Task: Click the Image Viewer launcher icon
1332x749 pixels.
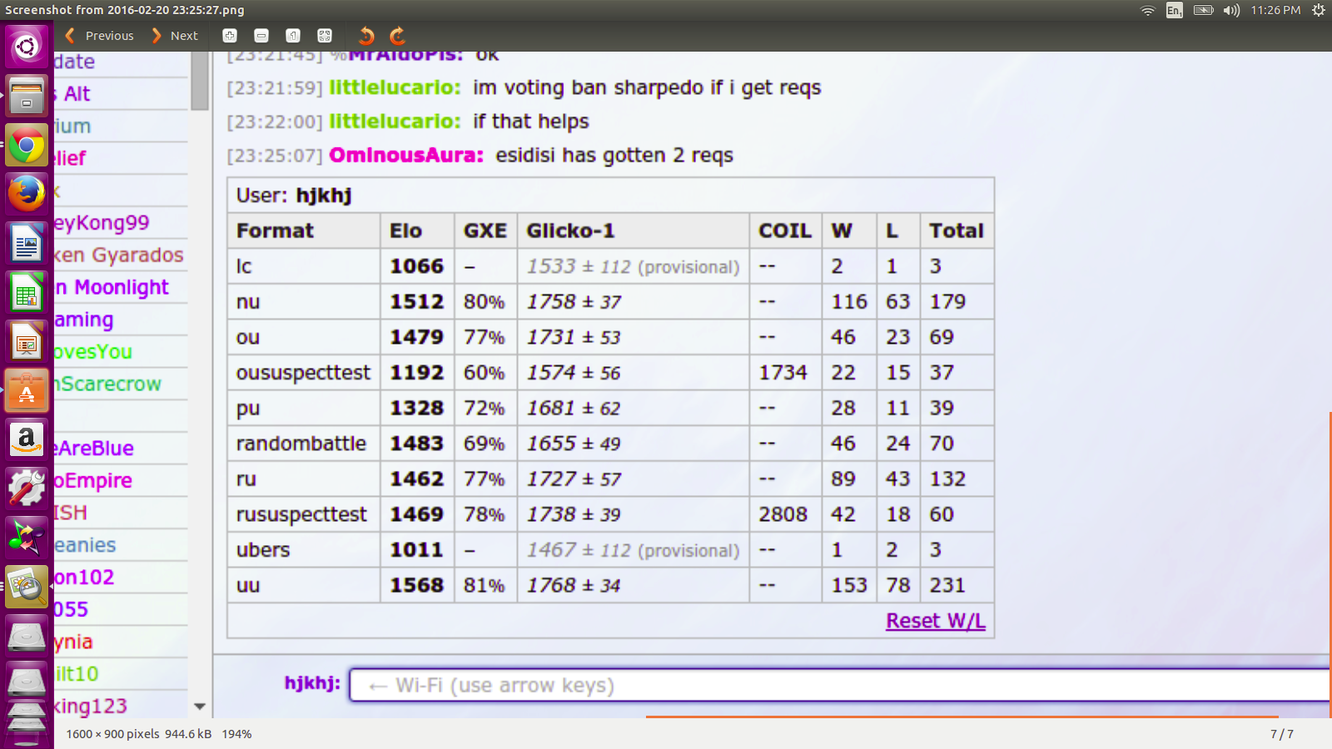Action: point(27,587)
